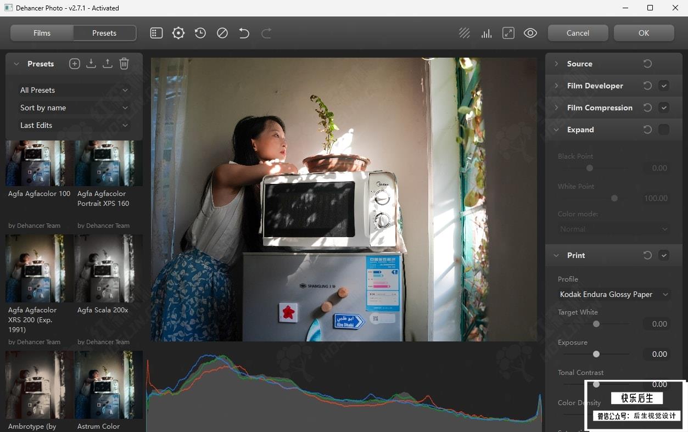Screen dimensions: 688x432
Task: Expand the Film Developer section
Action: pos(556,86)
